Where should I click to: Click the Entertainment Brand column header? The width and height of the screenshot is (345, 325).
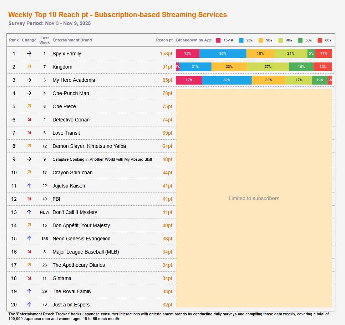point(72,40)
